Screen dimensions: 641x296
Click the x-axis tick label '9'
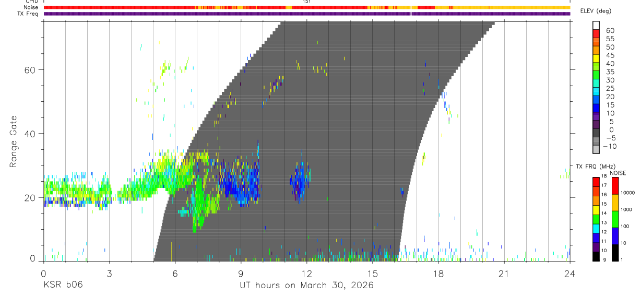241,274
